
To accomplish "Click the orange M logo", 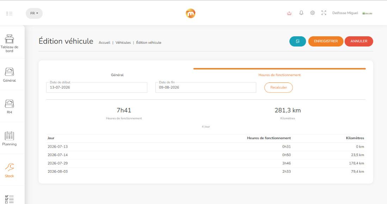I will 191,13.
